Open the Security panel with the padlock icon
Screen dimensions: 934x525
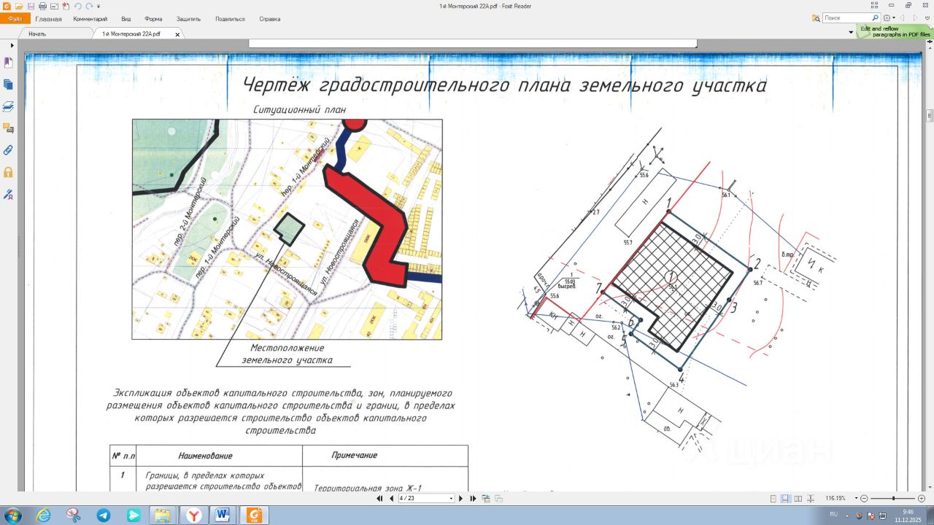[9, 172]
